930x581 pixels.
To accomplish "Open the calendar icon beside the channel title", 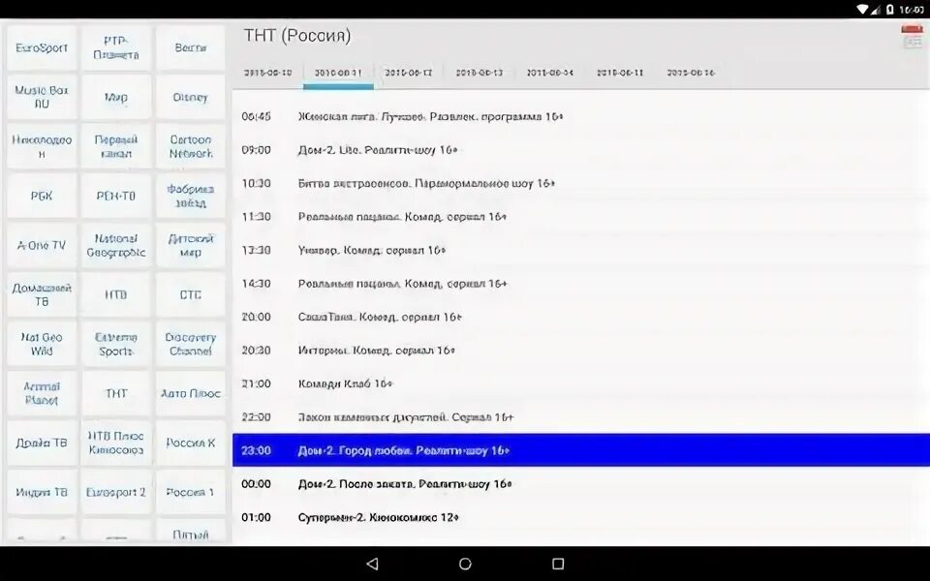I will click(913, 37).
